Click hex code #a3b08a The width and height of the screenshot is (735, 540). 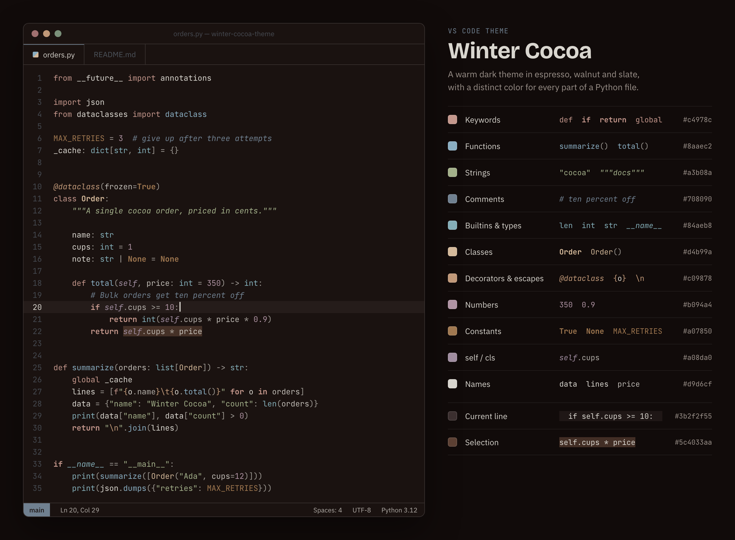pos(697,172)
